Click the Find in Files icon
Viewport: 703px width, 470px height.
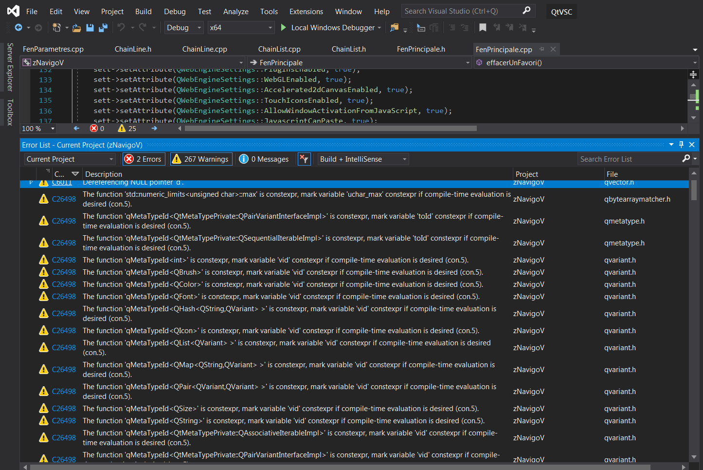(395, 28)
